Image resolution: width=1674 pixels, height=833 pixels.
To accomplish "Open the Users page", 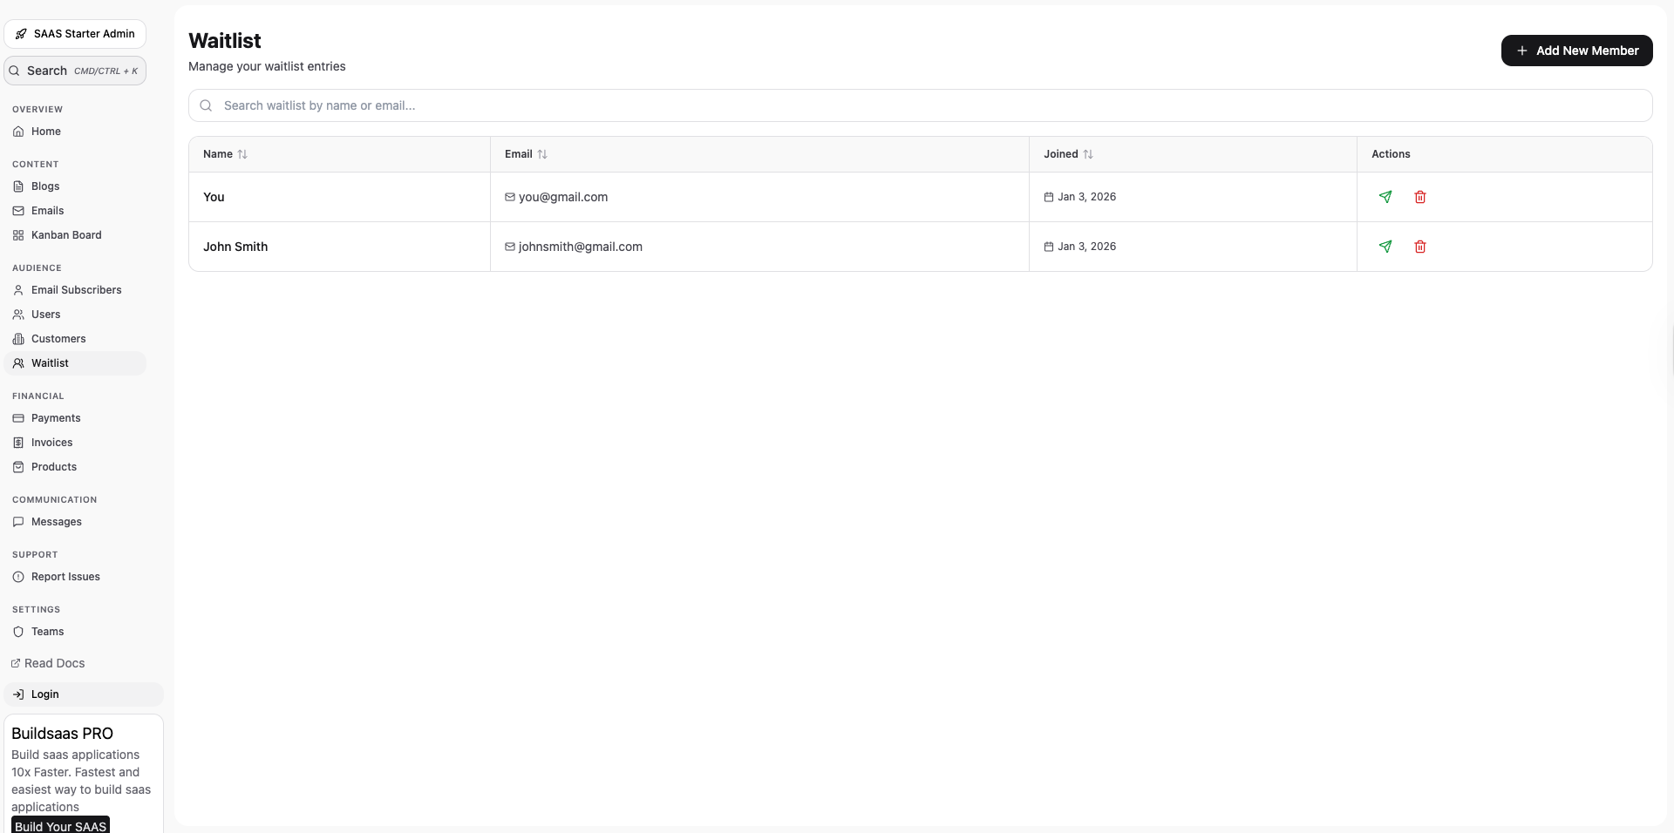I will click(x=75, y=315).
